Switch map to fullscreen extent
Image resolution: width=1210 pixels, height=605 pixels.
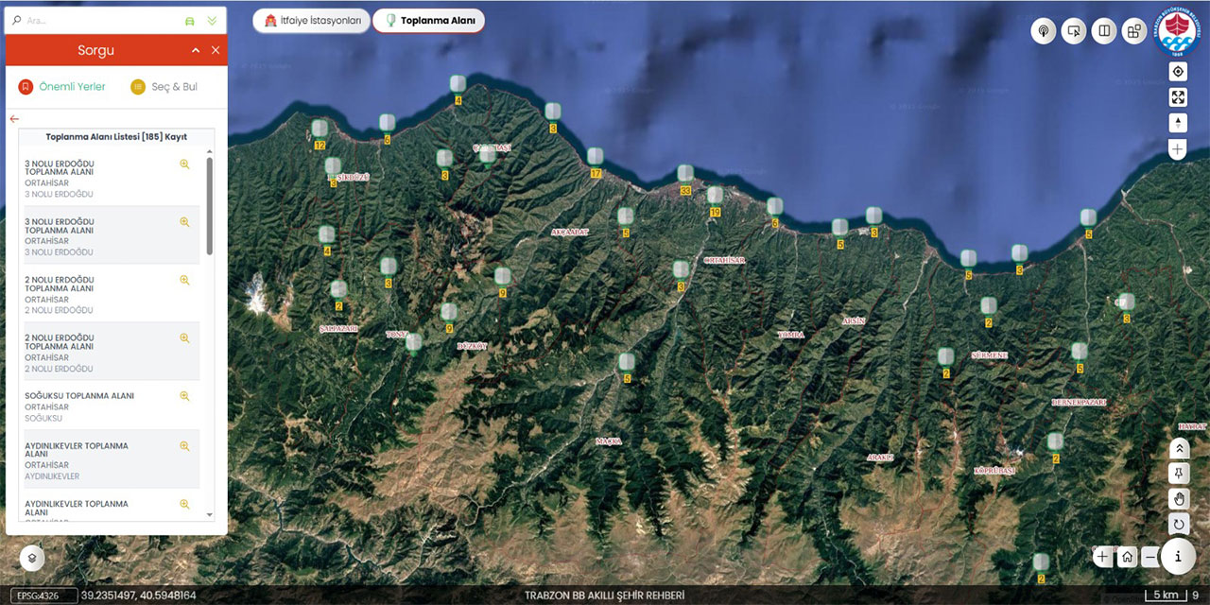pyautogui.click(x=1178, y=97)
